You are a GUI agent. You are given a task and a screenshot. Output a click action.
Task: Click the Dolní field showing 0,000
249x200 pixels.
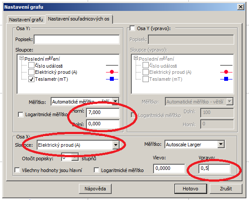(103, 124)
